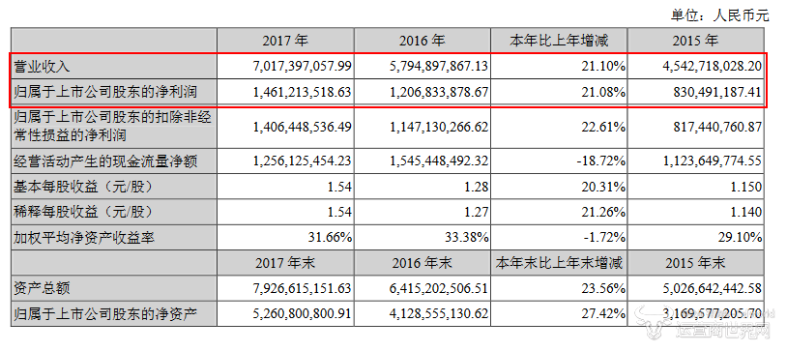Select the 2015年 column header

click(696, 41)
